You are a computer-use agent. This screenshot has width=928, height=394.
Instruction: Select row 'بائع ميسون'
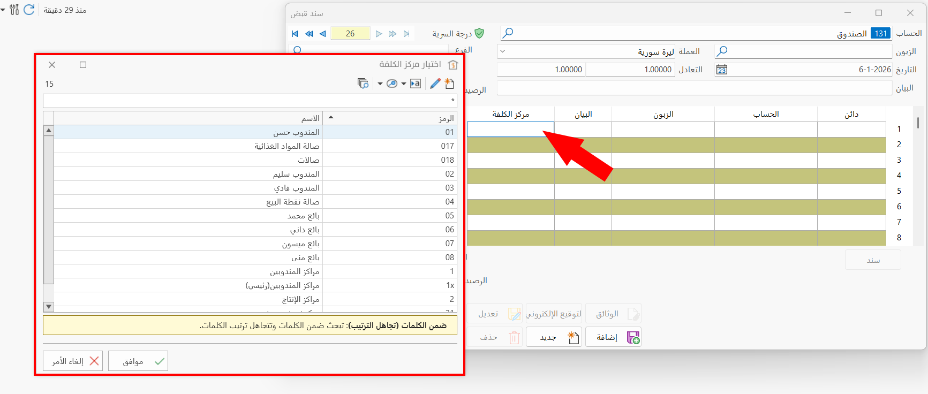255,244
